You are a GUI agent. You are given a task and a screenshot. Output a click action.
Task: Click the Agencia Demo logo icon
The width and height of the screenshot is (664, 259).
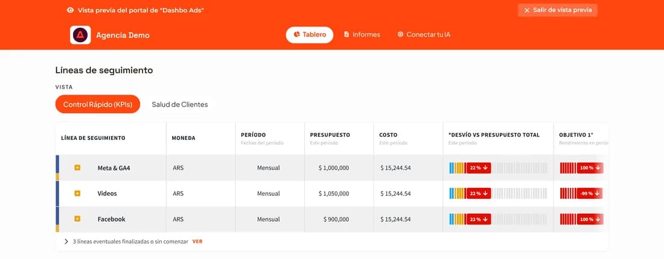coord(80,35)
